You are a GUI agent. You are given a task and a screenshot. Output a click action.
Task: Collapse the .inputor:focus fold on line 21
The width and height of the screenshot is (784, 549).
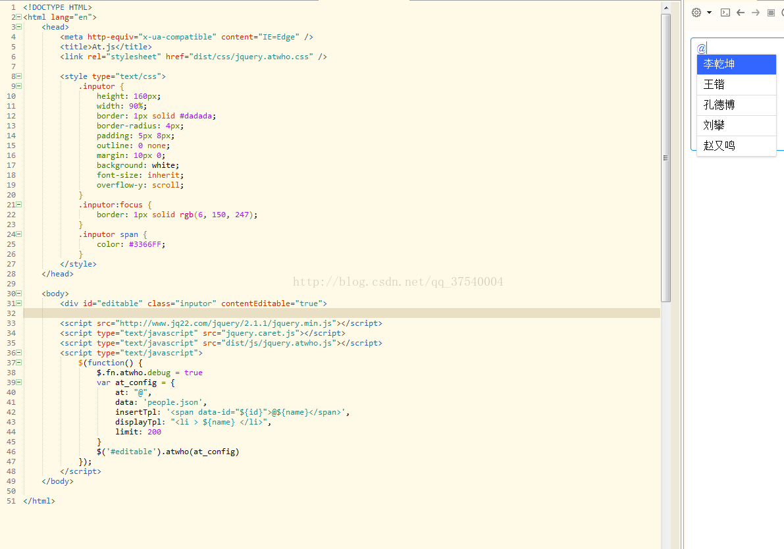pos(19,205)
